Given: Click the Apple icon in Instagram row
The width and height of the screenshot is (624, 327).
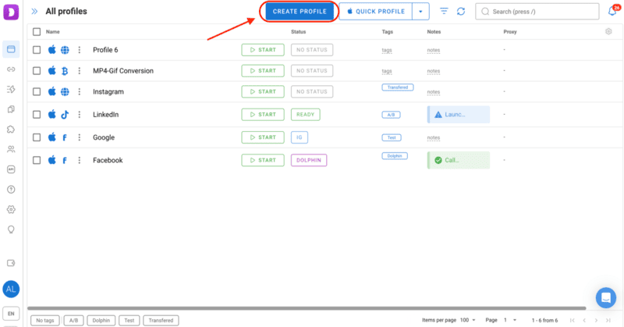Looking at the screenshot, I should tap(52, 91).
